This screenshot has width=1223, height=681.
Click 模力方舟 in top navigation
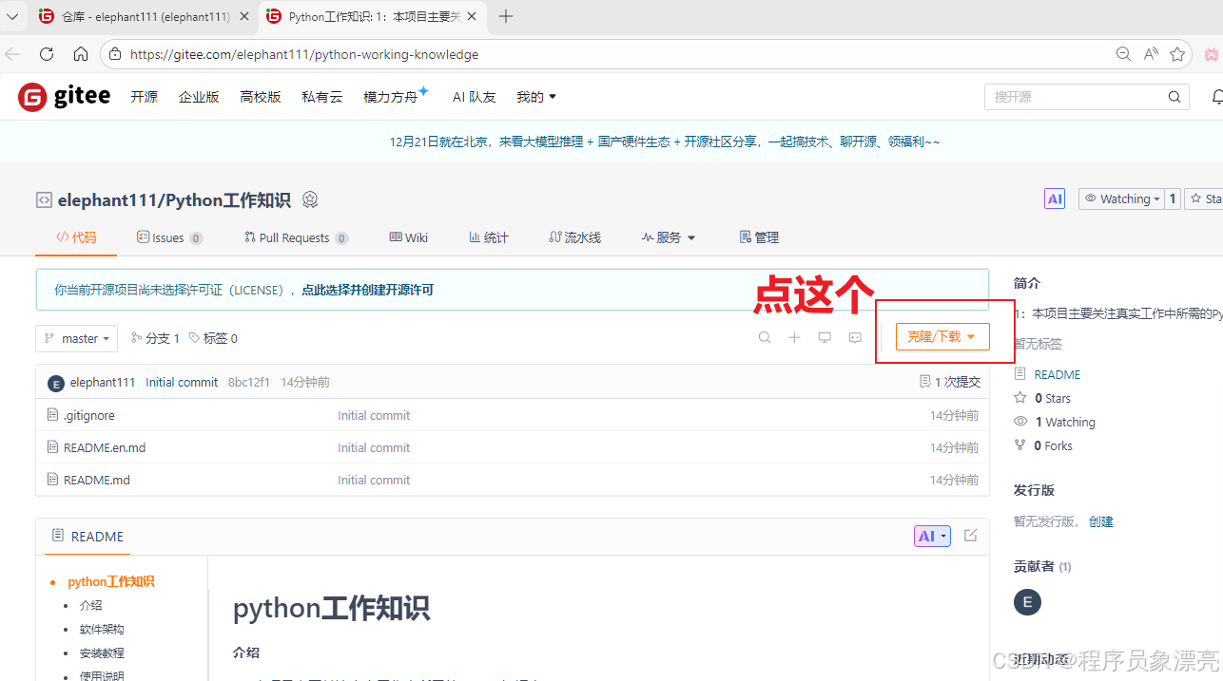pyautogui.click(x=391, y=97)
